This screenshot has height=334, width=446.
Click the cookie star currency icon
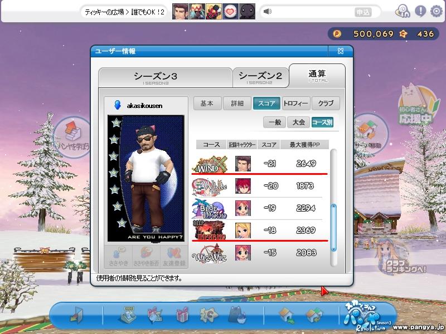point(403,34)
